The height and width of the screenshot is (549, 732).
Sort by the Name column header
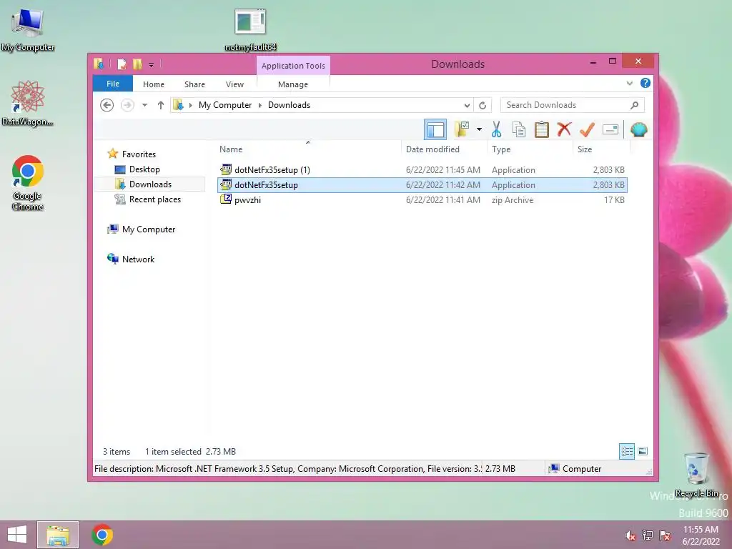point(308,149)
